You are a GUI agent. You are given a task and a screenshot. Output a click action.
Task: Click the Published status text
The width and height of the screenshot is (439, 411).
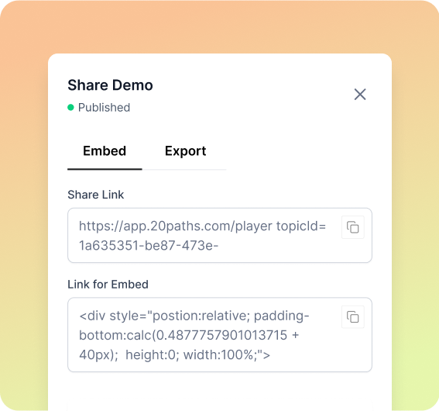coord(104,108)
